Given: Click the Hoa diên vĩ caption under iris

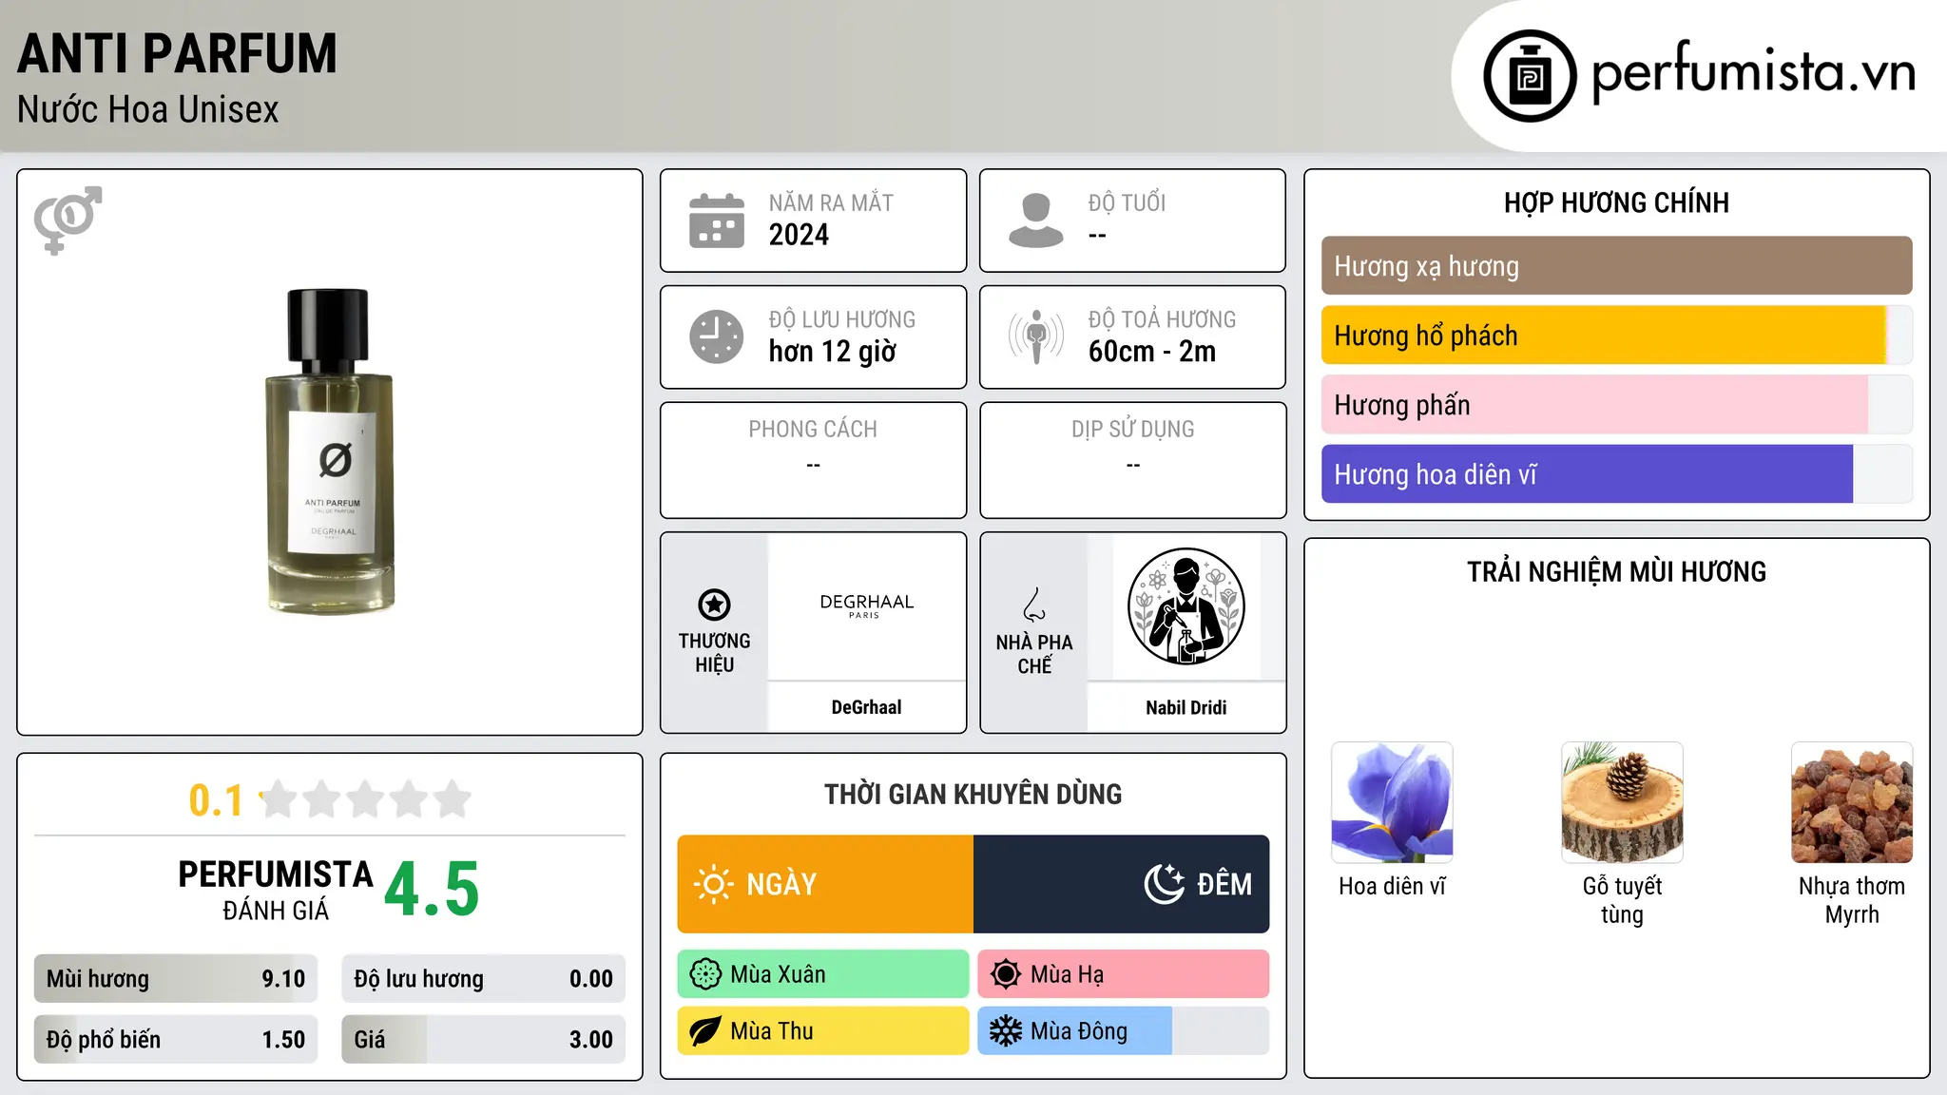Looking at the screenshot, I should pyautogui.click(x=1392, y=886).
